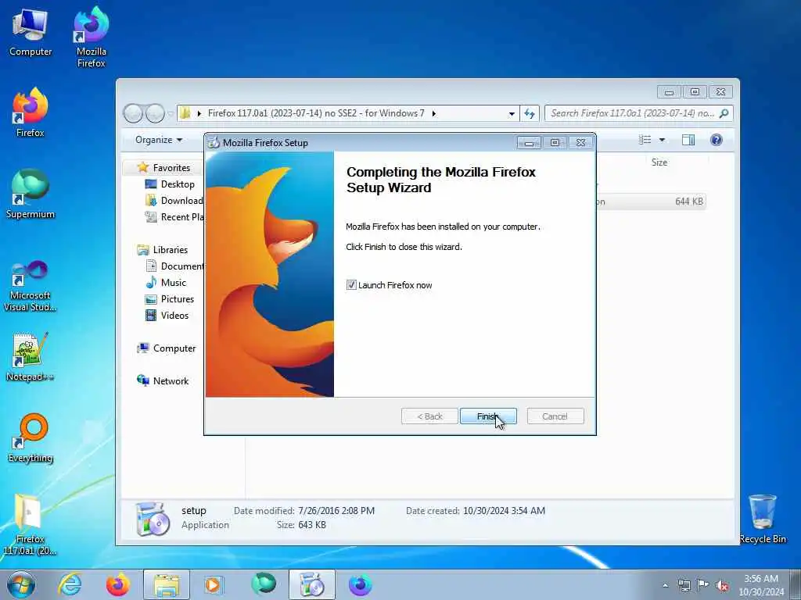Click the 644 KB file size cell

coord(688,202)
